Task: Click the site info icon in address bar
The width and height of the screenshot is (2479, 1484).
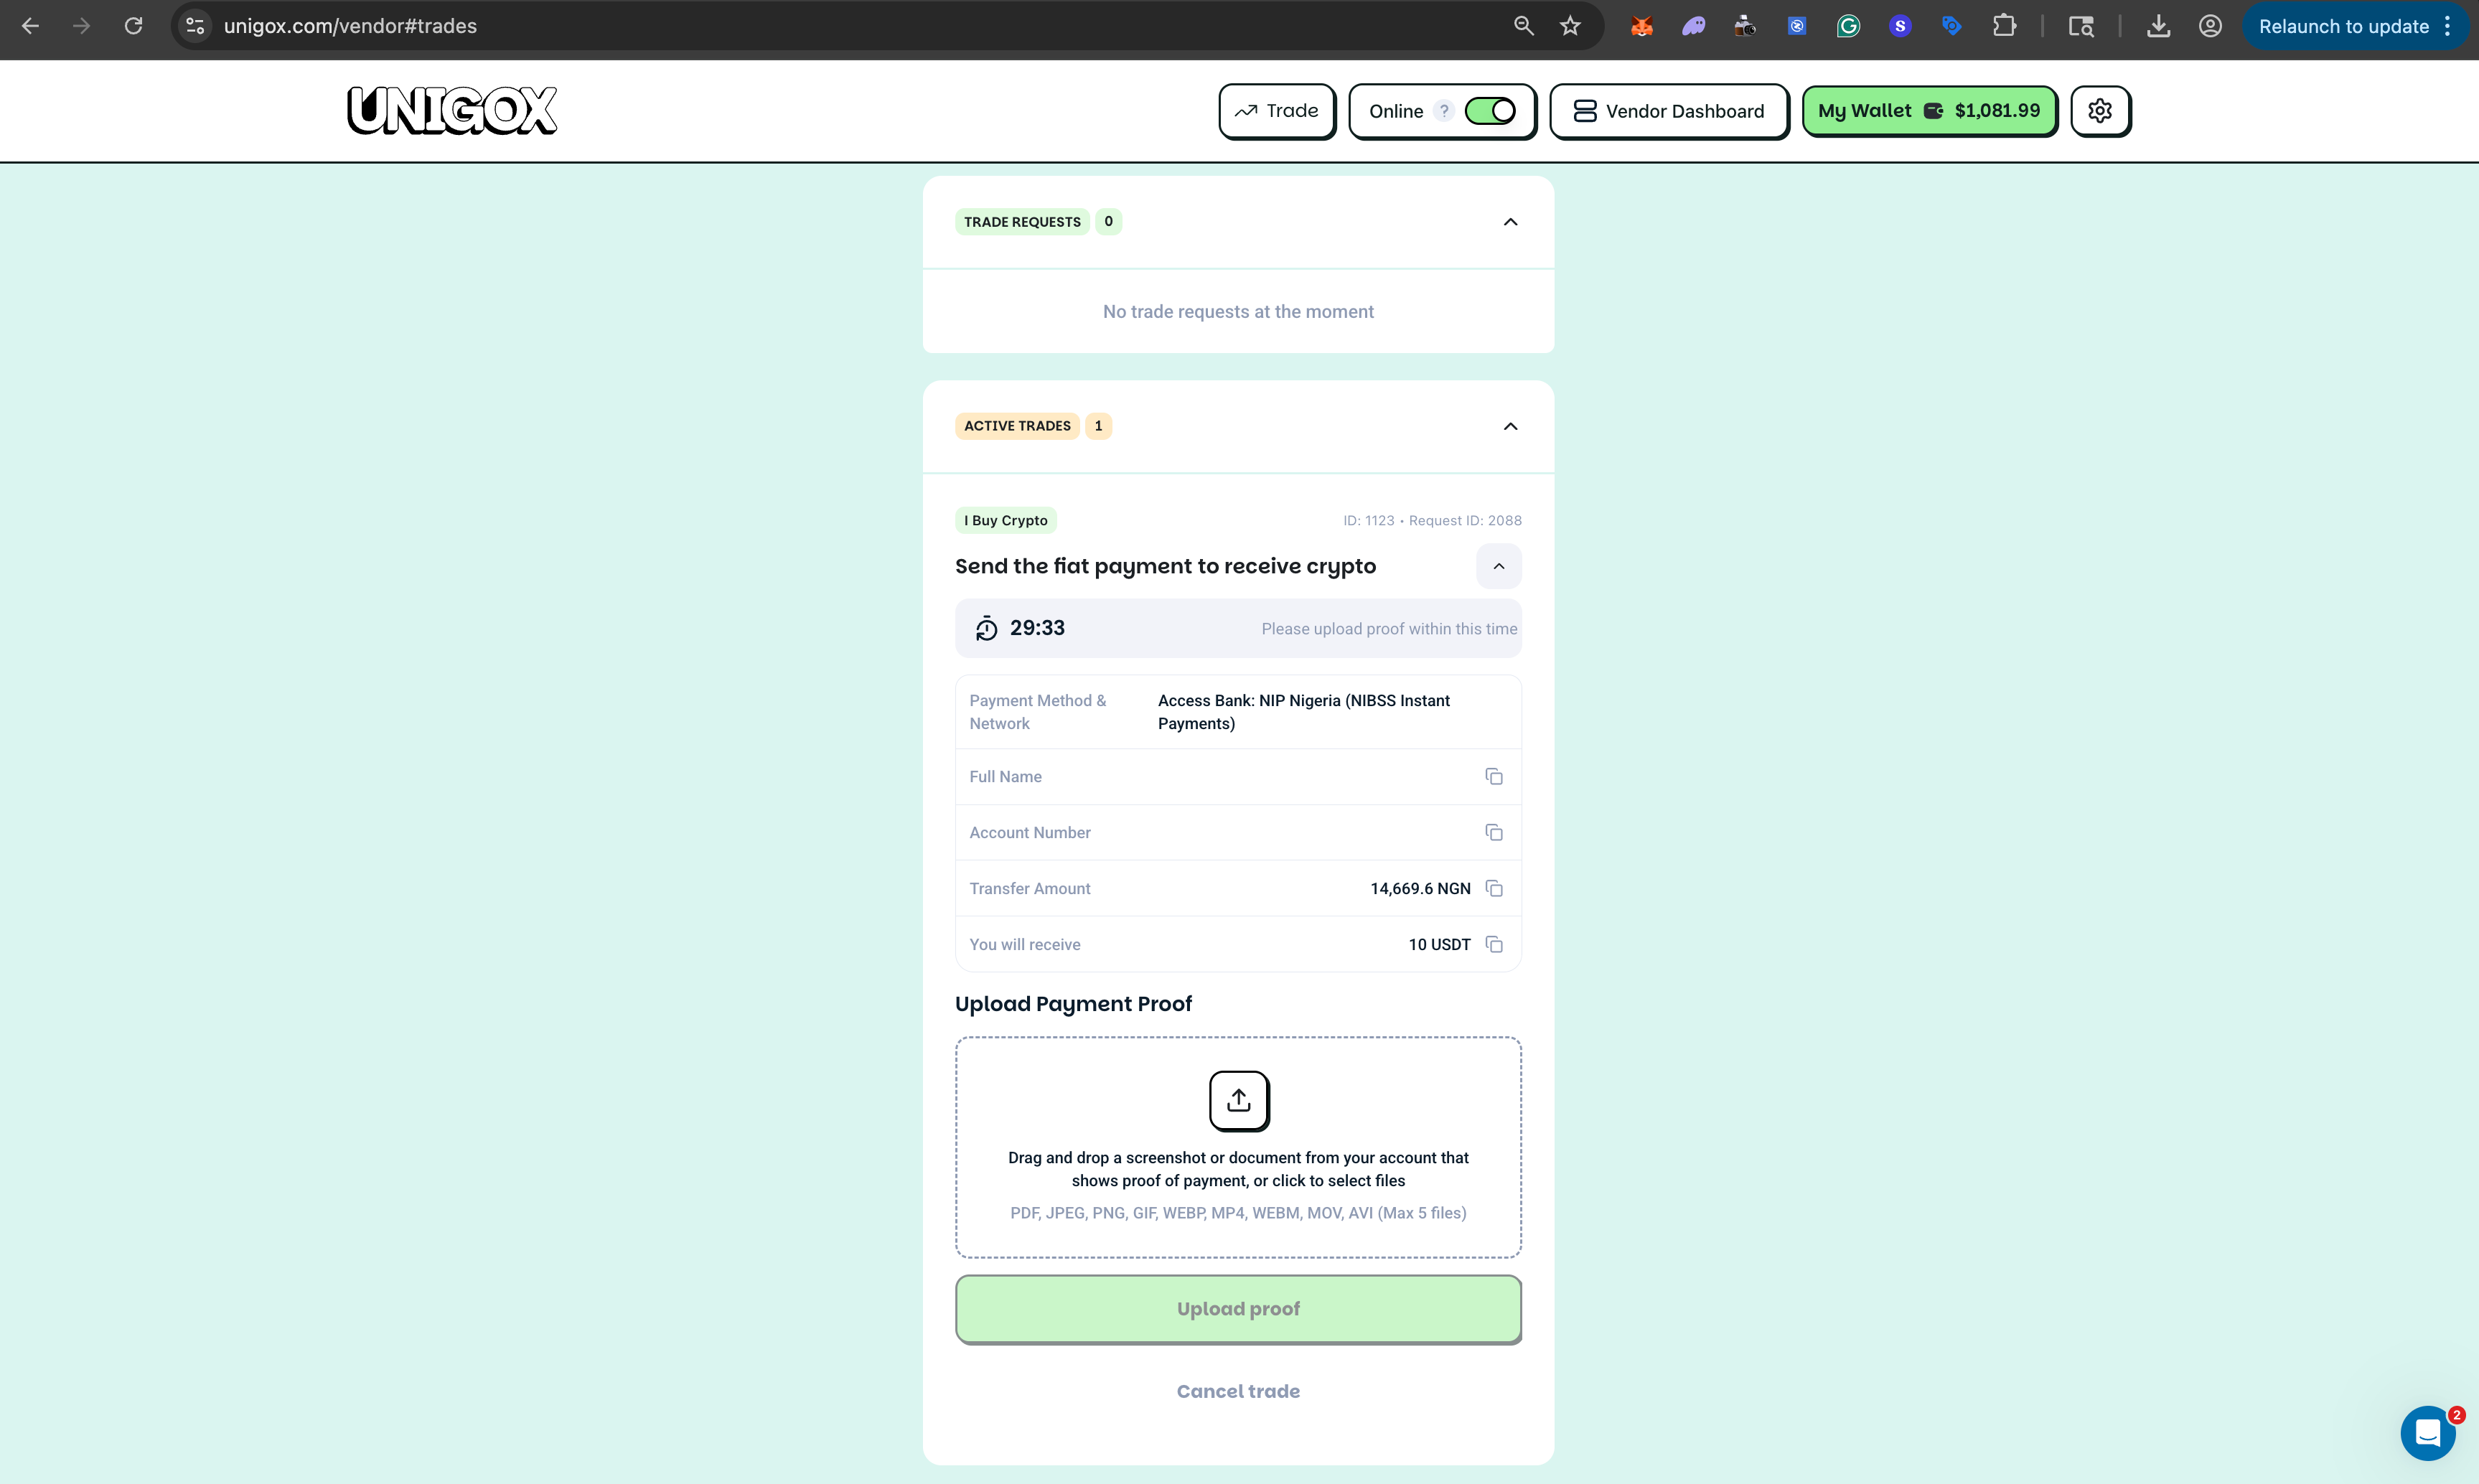Action: 195,26
